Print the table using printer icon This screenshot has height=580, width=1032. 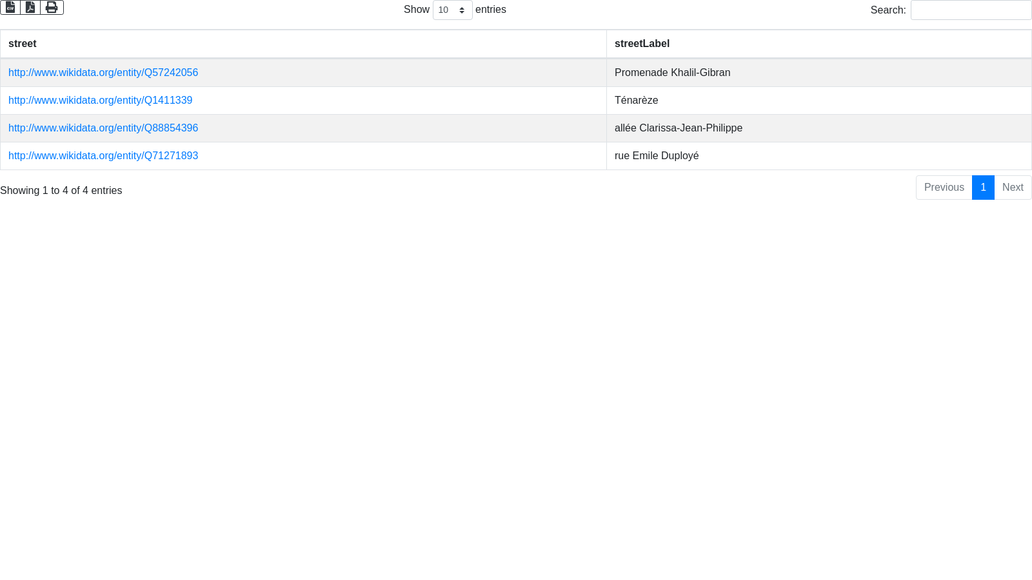(x=52, y=7)
